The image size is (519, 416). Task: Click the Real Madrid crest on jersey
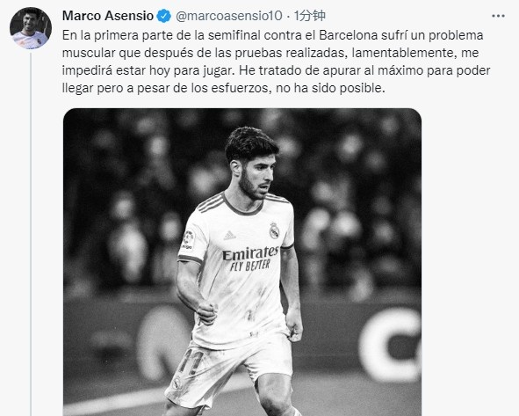[274, 230]
